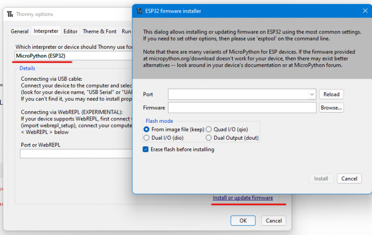Open the Theme & Font tab
This screenshot has width=372, height=235.
pyautogui.click(x=99, y=31)
